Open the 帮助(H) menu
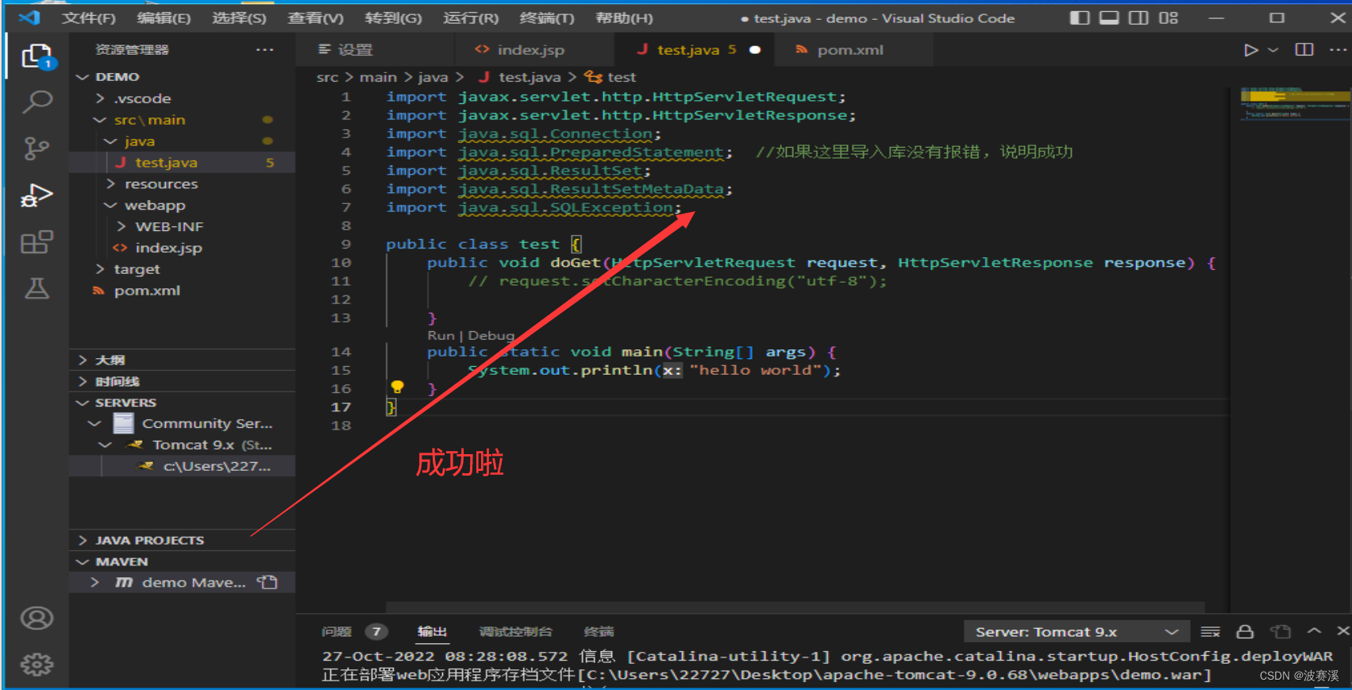This screenshot has height=690, width=1352. point(624,17)
